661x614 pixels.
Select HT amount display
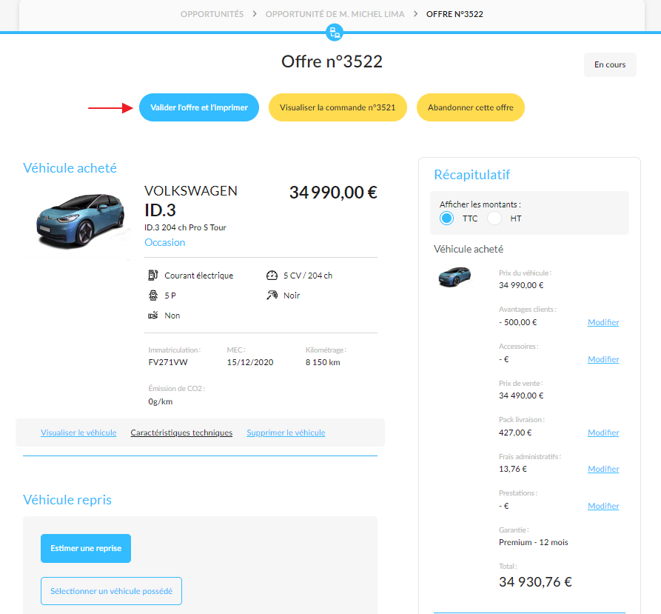(494, 218)
